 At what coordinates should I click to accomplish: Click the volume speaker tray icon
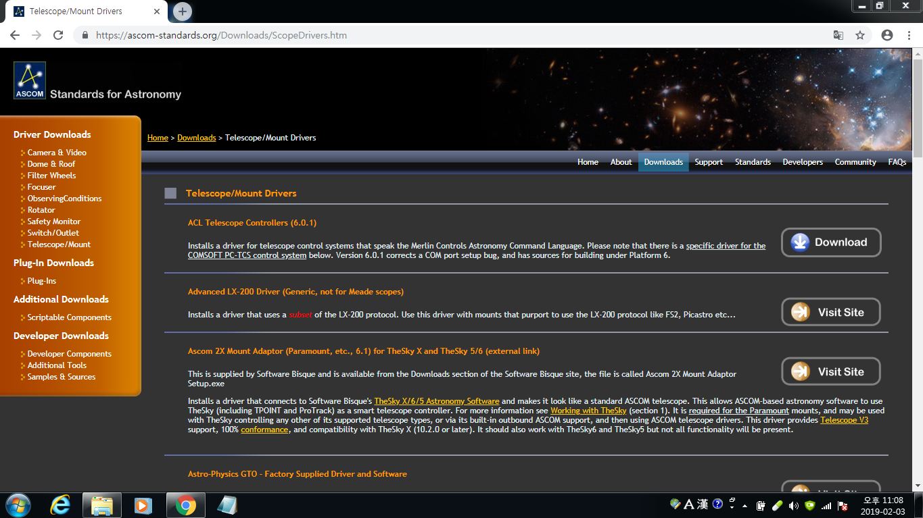tap(793, 505)
